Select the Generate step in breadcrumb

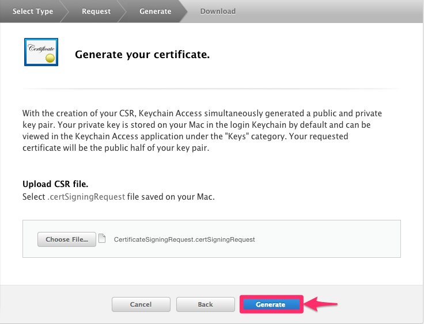point(155,11)
